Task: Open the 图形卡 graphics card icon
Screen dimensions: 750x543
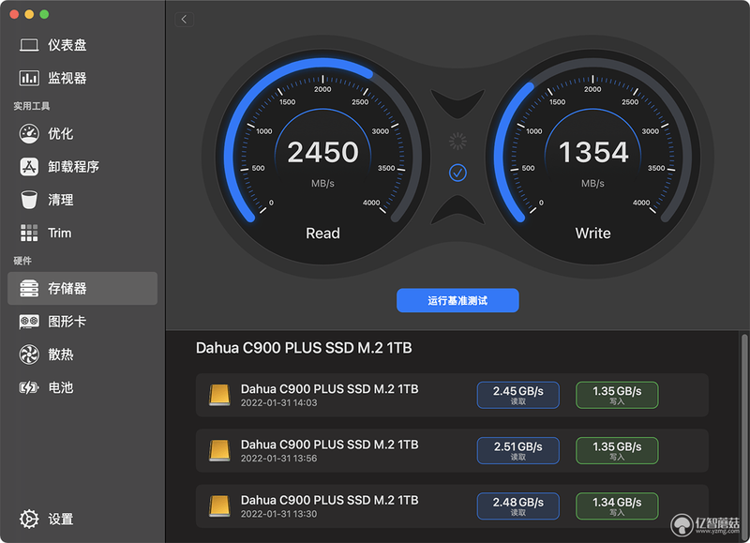Action: [x=29, y=322]
